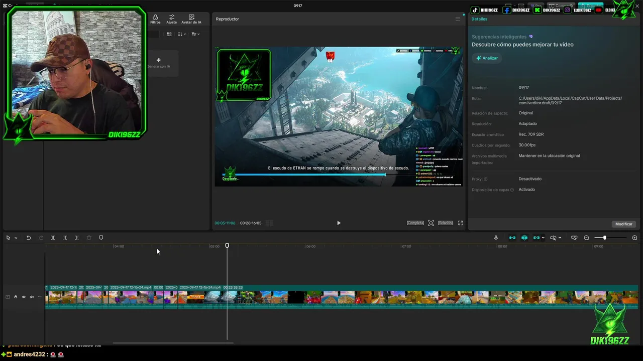Click the 04:00 ruler mark
Viewport: 643px width, 361px height.
click(x=119, y=246)
